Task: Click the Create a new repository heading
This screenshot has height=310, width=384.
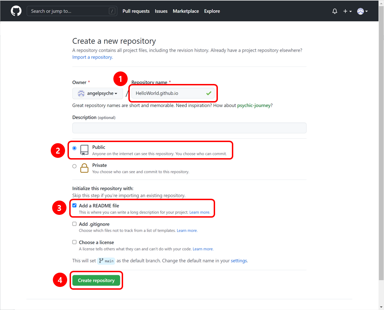Action: [x=114, y=41]
